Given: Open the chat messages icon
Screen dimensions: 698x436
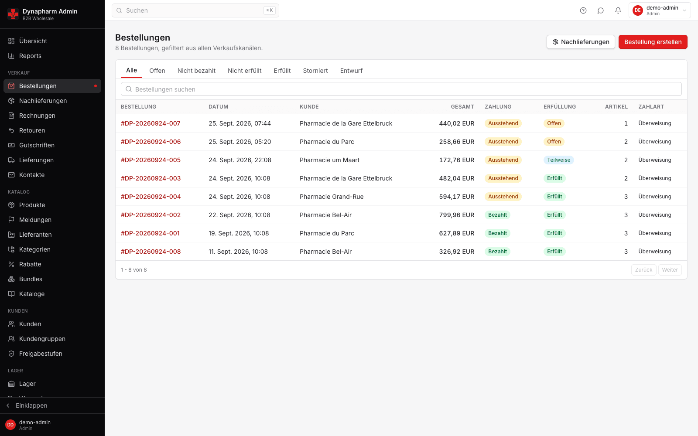Looking at the screenshot, I should pos(601,10).
